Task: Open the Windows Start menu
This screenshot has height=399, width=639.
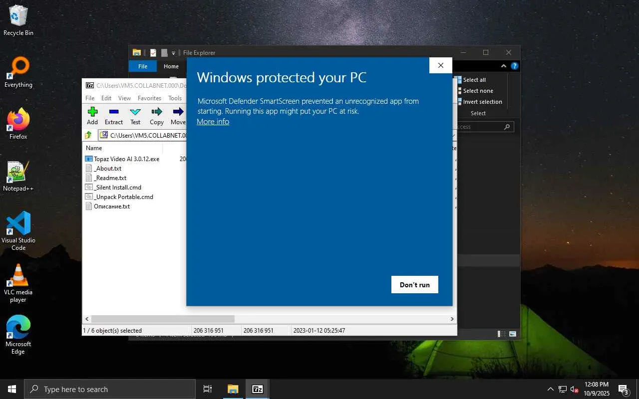Action: click(x=12, y=389)
